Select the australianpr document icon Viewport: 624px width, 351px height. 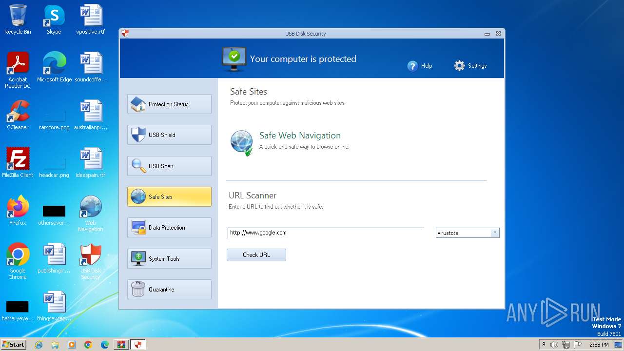point(91,115)
